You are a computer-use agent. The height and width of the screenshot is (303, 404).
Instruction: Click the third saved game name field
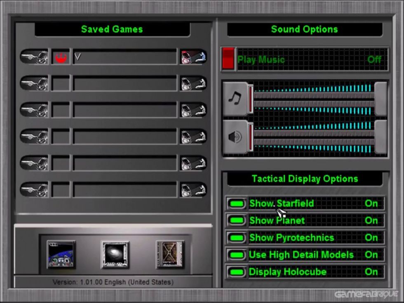pos(125,110)
